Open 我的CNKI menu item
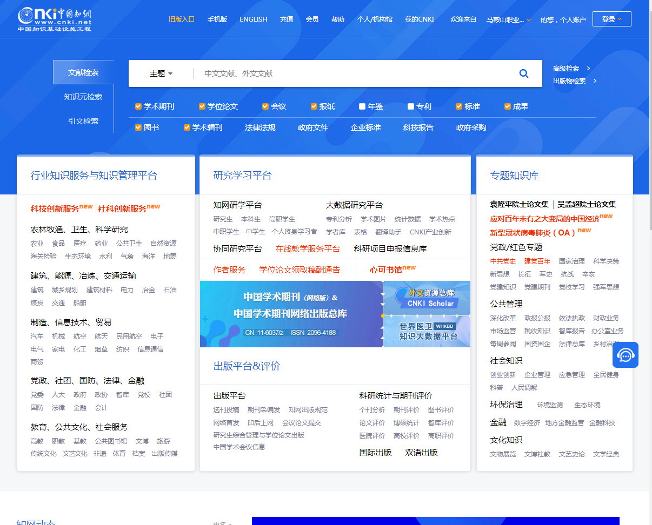Image resolution: width=652 pixels, height=525 pixels. click(x=420, y=19)
